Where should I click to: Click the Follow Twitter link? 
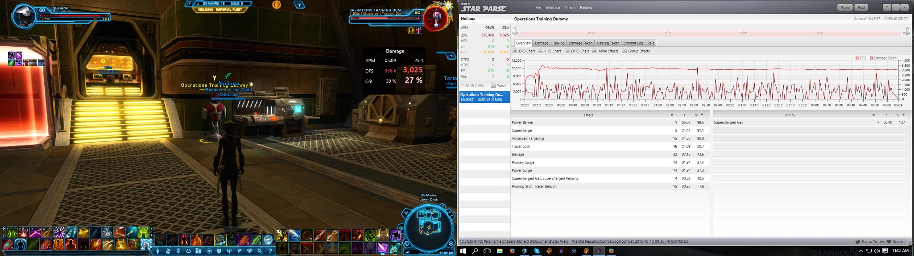tap(873, 242)
